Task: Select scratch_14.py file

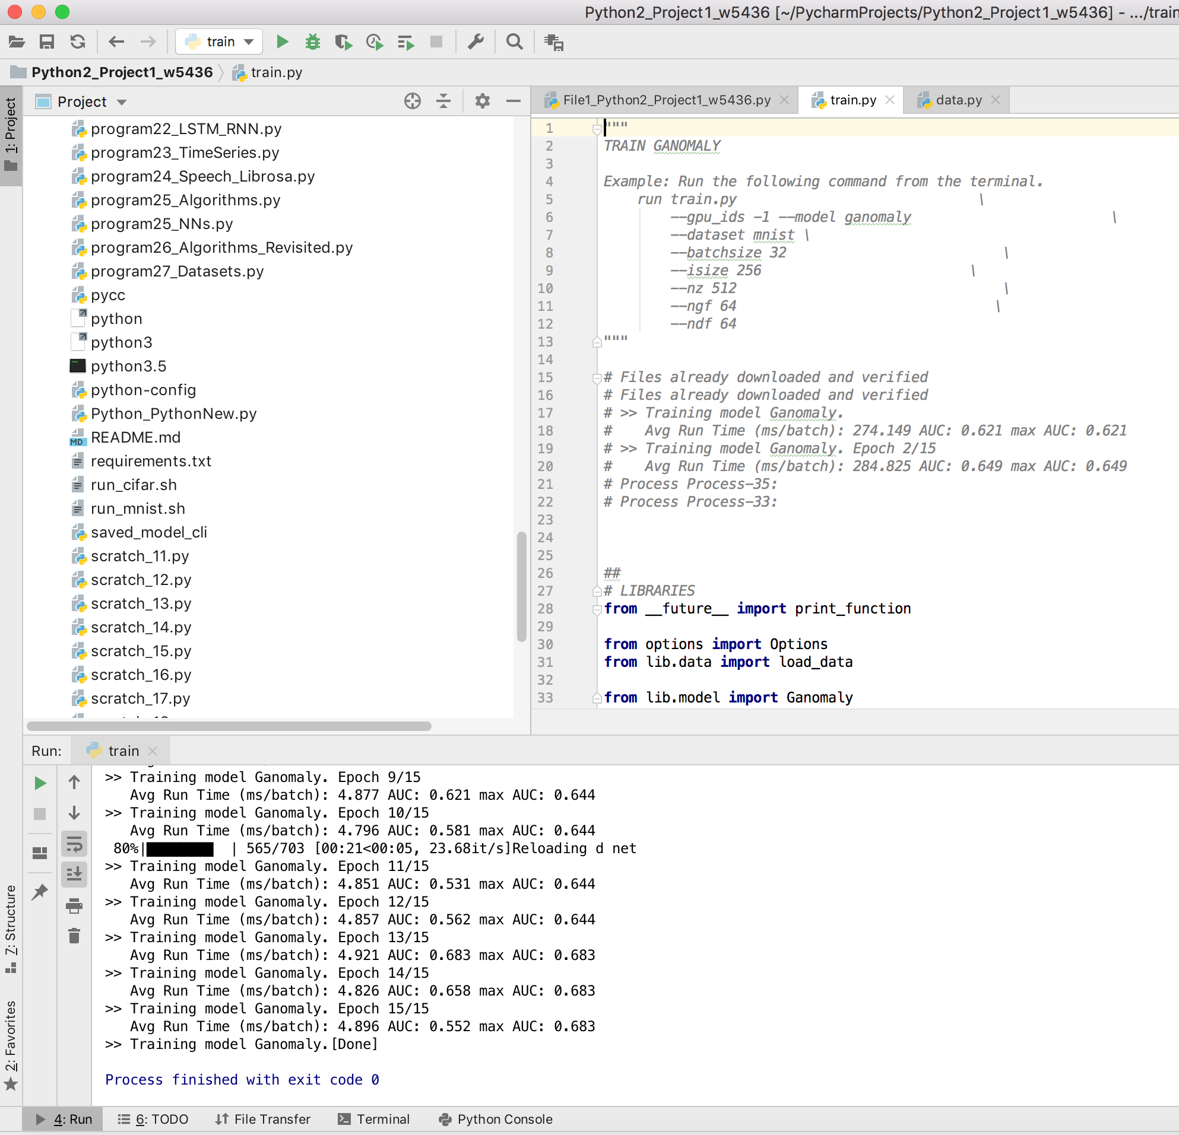Action: (141, 627)
